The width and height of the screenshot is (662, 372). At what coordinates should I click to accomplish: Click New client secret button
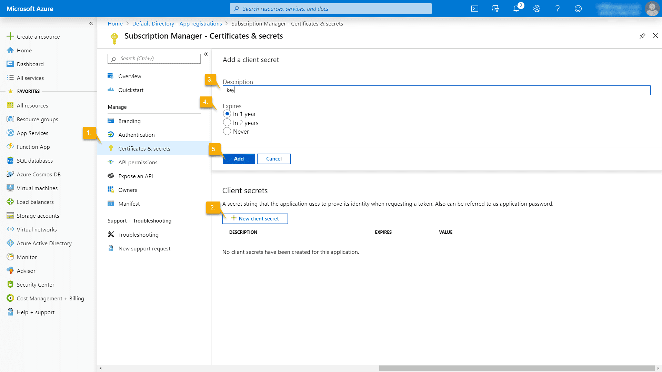255,218
